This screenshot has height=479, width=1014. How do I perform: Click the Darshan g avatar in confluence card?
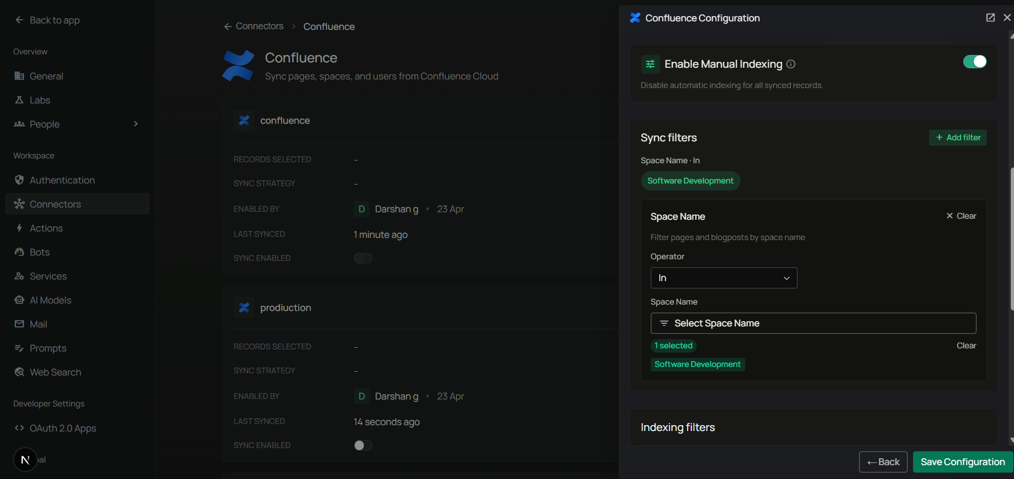(361, 209)
